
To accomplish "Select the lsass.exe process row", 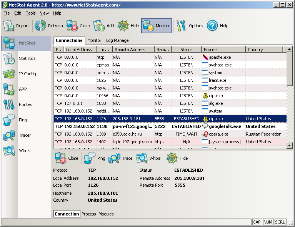I will (170, 80).
